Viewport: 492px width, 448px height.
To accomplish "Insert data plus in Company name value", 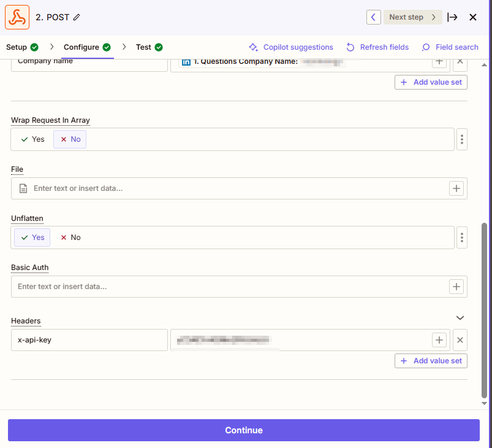I will point(439,62).
